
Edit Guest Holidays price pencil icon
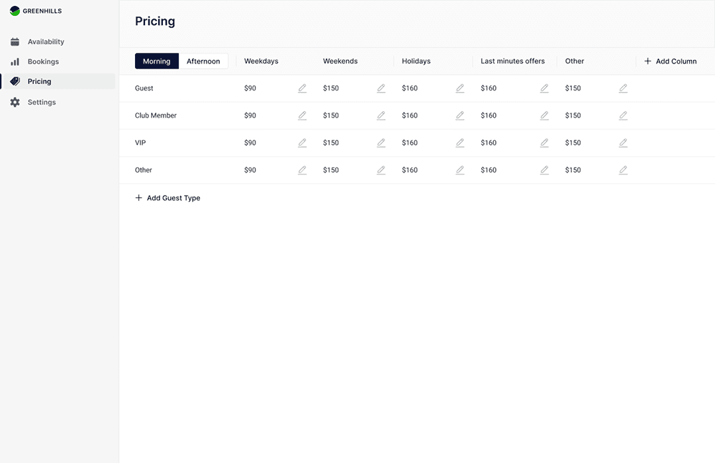pyautogui.click(x=459, y=88)
